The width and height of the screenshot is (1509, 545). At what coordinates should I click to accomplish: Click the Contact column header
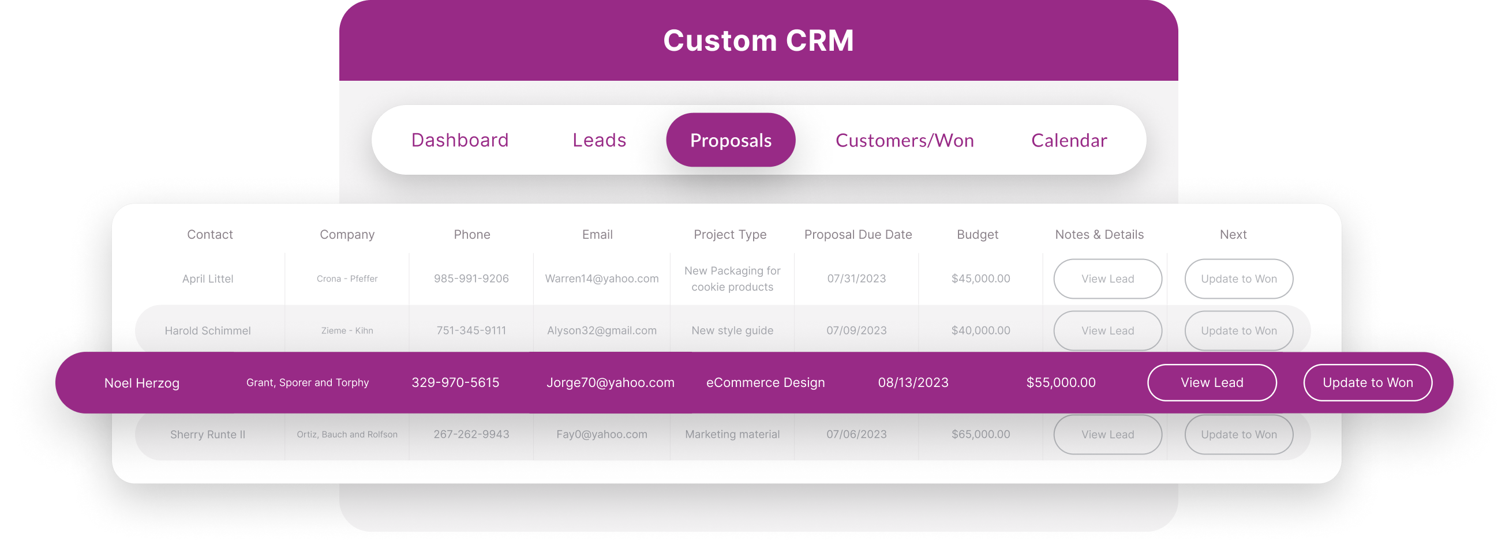pos(209,234)
